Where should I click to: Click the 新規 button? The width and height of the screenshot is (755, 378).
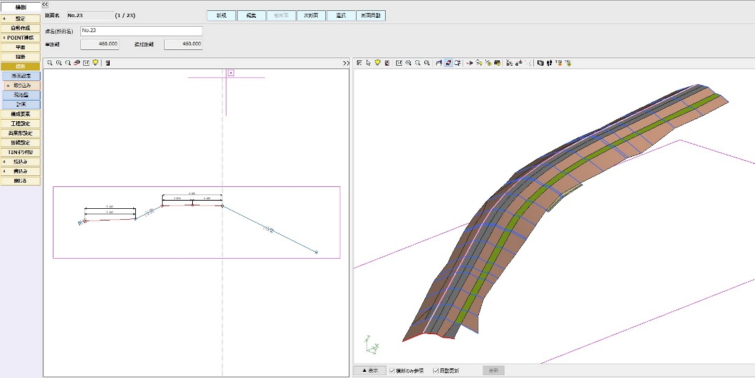click(x=222, y=15)
